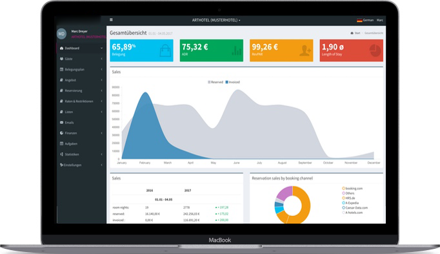The width and height of the screenshot is (440, 254).
Task: Expand the Reservierung submenu chevron
Action: click(101, 90)
